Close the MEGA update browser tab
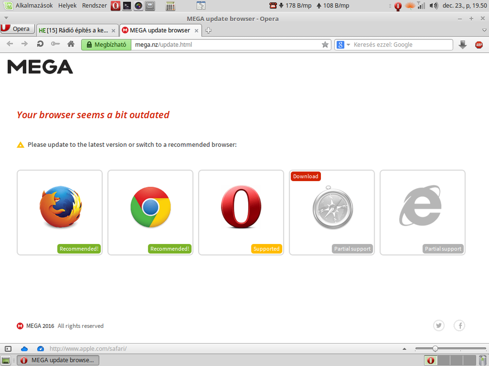This screenshot has width=489, height=366. point(196,30)
